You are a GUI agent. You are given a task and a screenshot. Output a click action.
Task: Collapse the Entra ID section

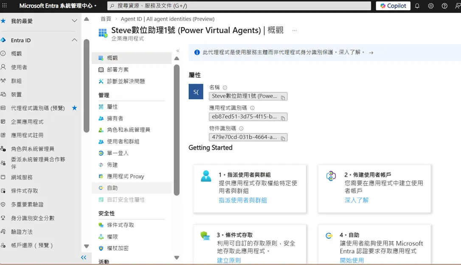(74, 40)
